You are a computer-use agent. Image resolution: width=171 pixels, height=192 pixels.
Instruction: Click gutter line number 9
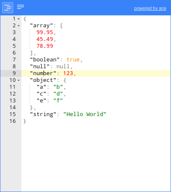pyautogui.click(x=14, y=73)
